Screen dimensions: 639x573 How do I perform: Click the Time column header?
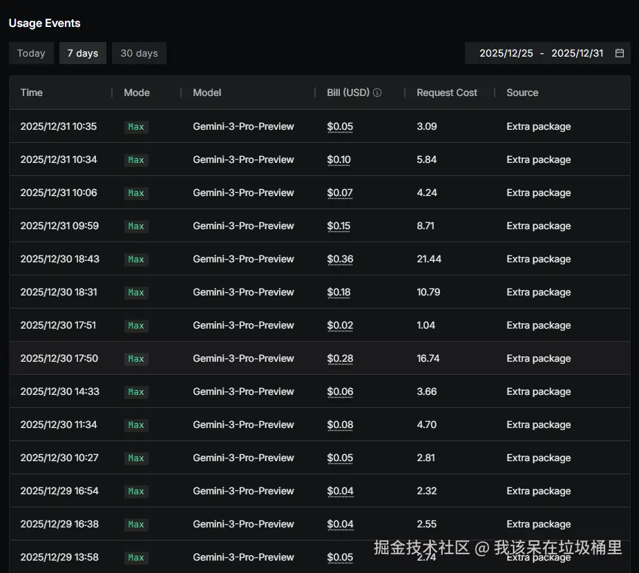pos(31,92)
